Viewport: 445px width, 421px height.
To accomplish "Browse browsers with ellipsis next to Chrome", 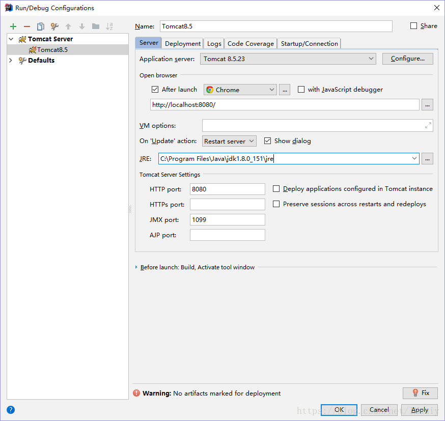I will pos(285,90).
